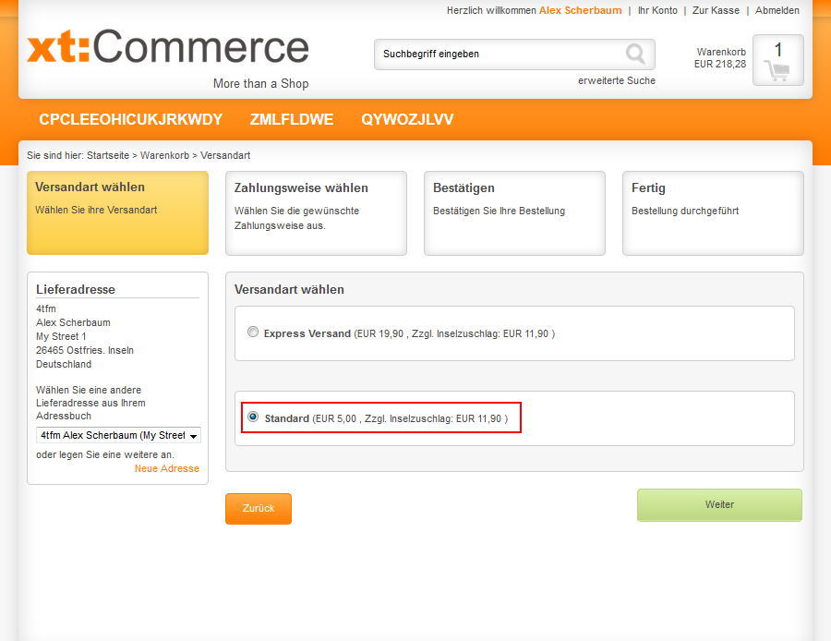The width and height of the screenshot is (831, 641).
Task: Click Alex Scherbaum username link
Action: click(579, 10)
